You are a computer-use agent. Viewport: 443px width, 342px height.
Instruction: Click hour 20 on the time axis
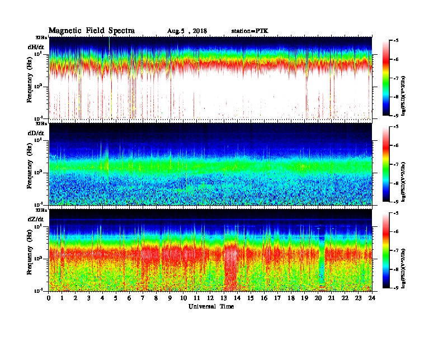[318, 298]
